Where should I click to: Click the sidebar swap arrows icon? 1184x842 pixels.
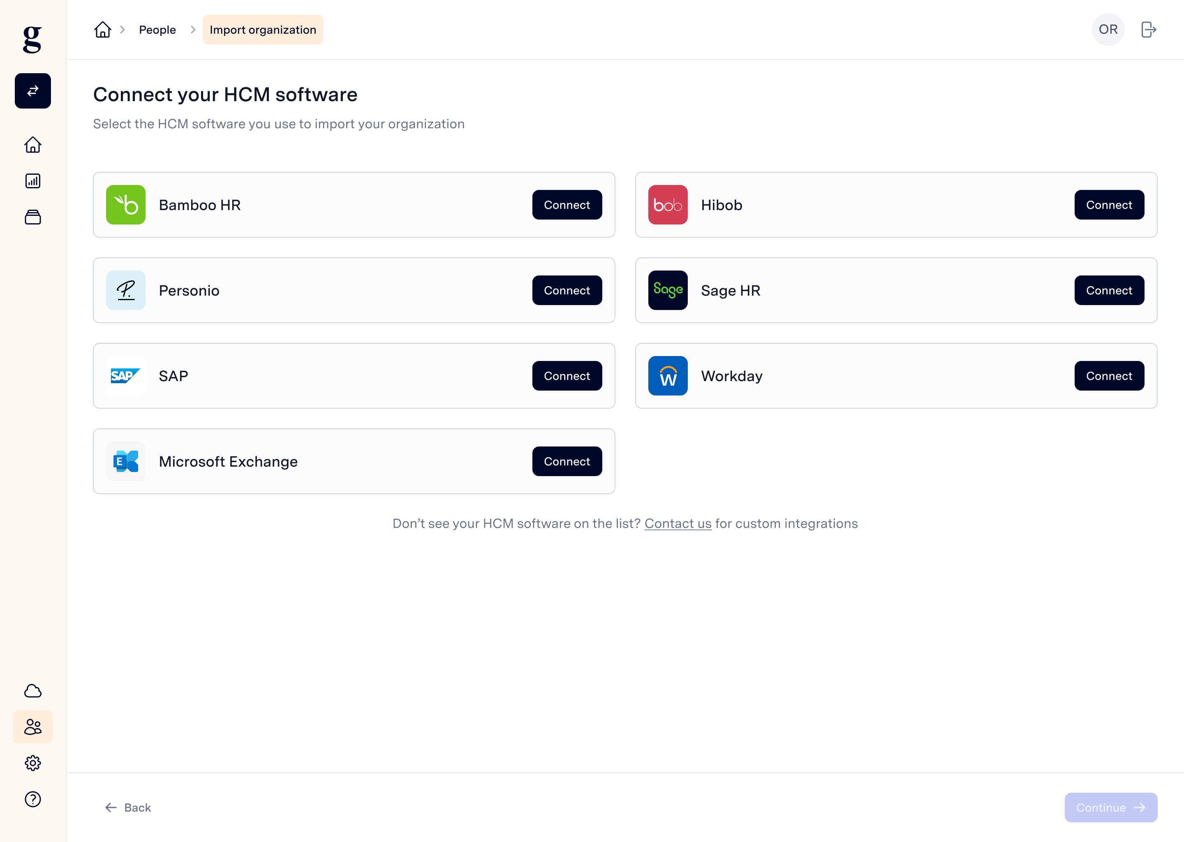[x=32, y=91]
